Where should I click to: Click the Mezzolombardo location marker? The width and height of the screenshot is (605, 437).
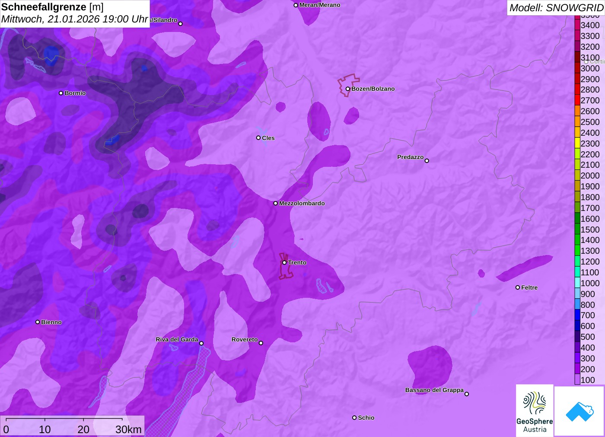(276, 203)
